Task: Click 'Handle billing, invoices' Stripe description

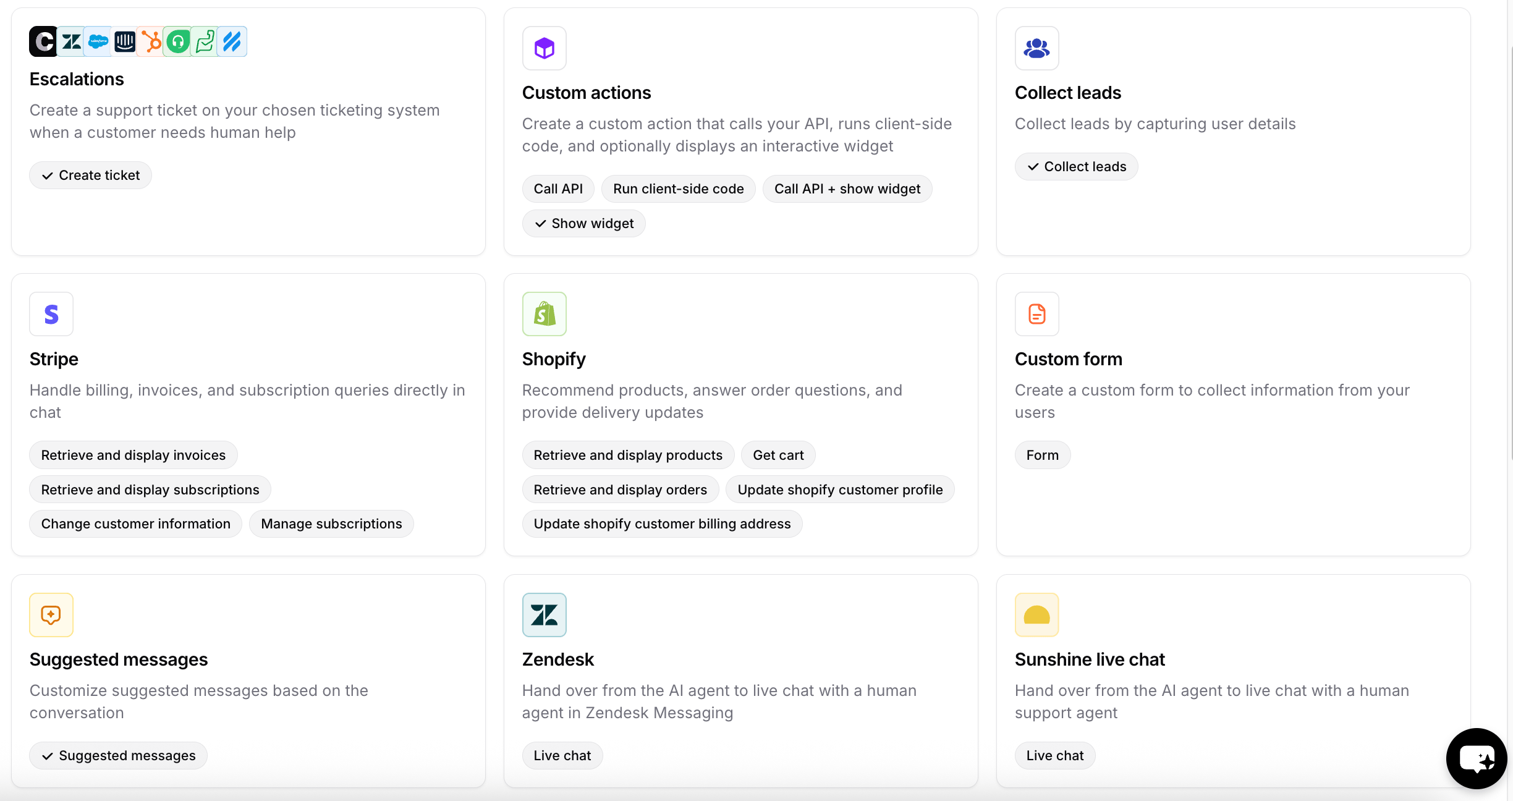Action: click(x=247, y=401)
